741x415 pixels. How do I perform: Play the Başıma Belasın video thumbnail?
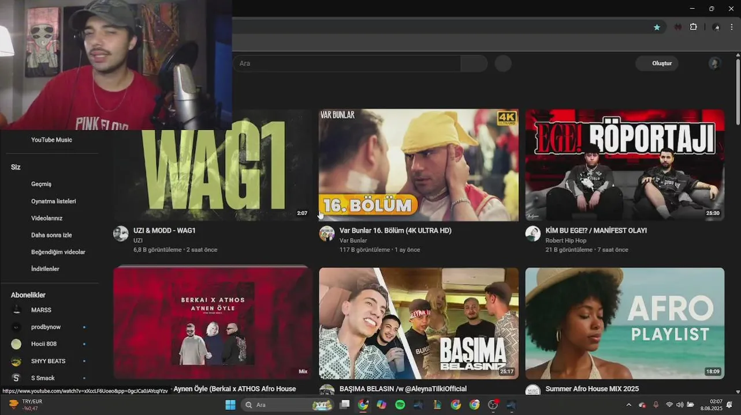click(419, 323)
